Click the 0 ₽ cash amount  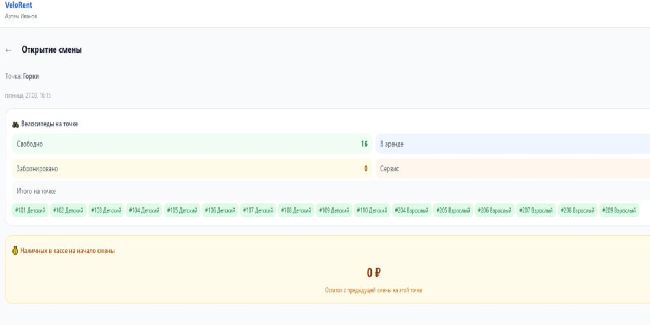tap(374, 273)
